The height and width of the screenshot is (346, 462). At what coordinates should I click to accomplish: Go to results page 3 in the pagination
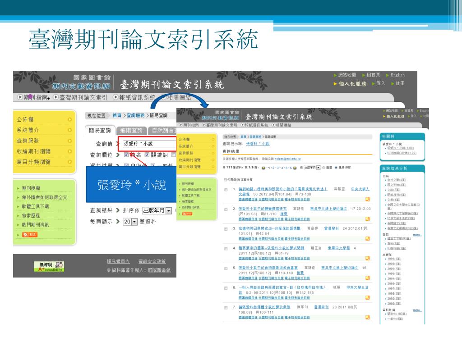pyautogui.click(x=277, y=168)
